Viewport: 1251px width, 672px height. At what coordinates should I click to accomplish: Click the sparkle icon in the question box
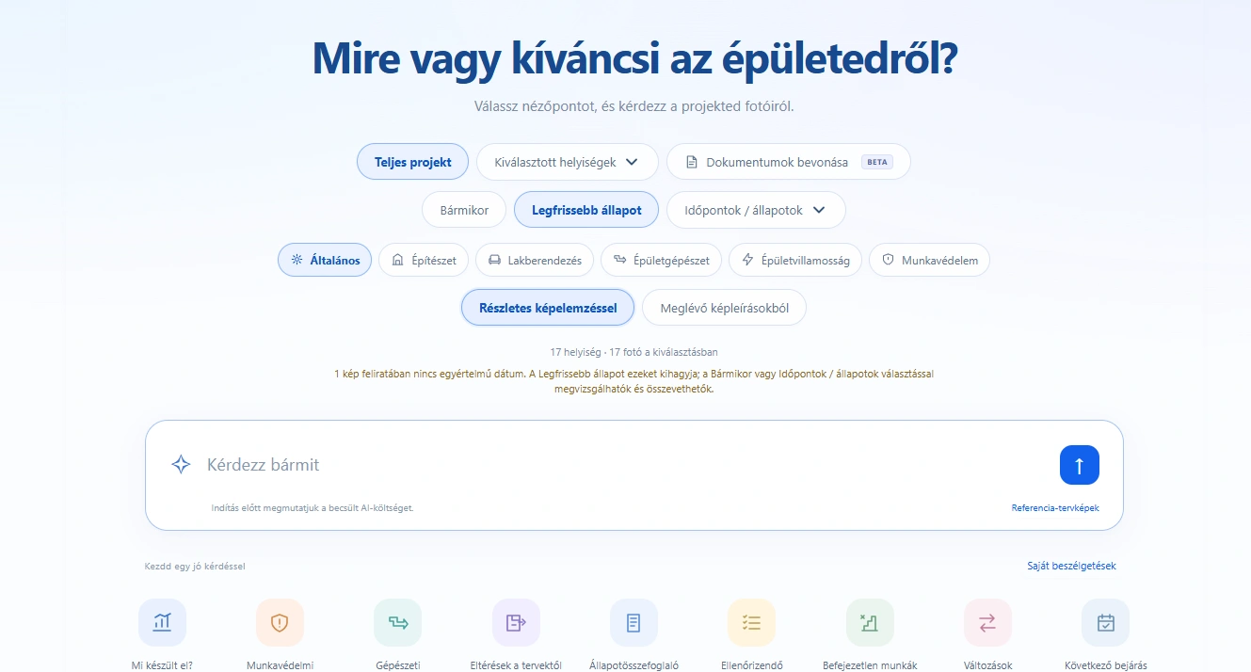click(x=181, y=464)
